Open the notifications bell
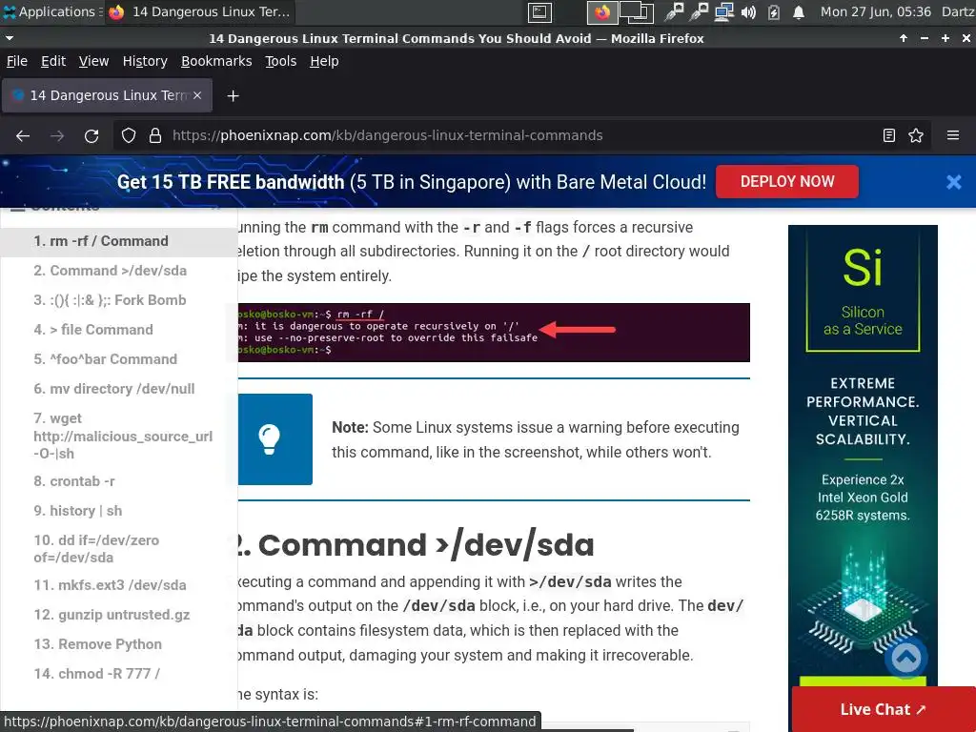This screenshot has height=732, width=976. 799,11
